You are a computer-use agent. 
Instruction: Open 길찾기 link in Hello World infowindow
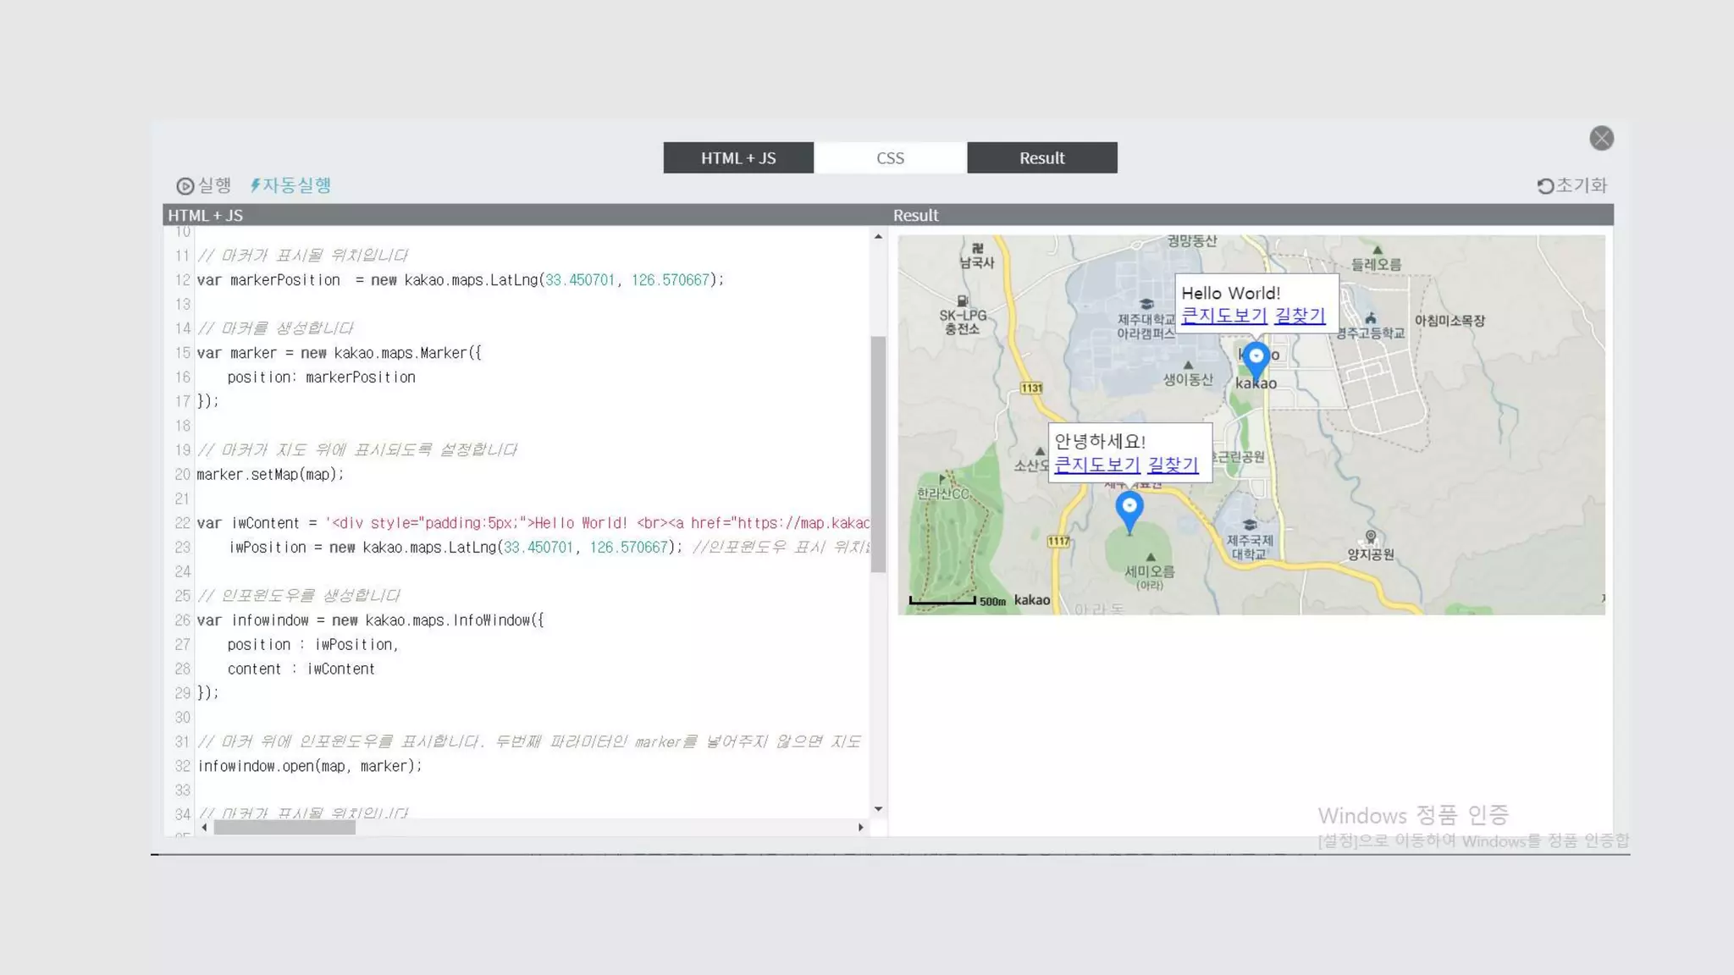[x=1300, y=316]
